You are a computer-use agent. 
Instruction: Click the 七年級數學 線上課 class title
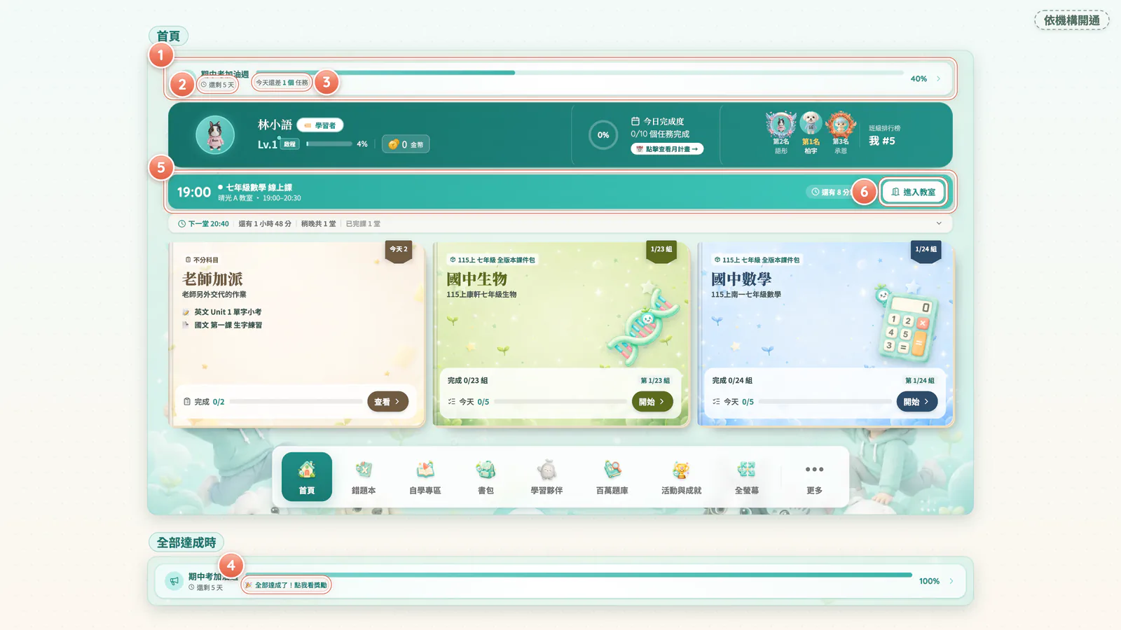259,188
